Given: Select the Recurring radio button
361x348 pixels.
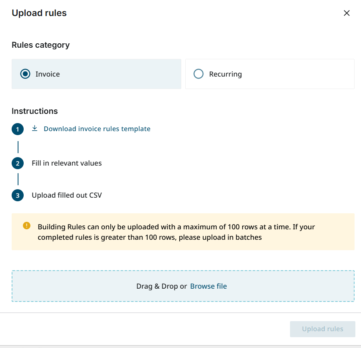Looking at the screenshot, I should click(199, 74).
